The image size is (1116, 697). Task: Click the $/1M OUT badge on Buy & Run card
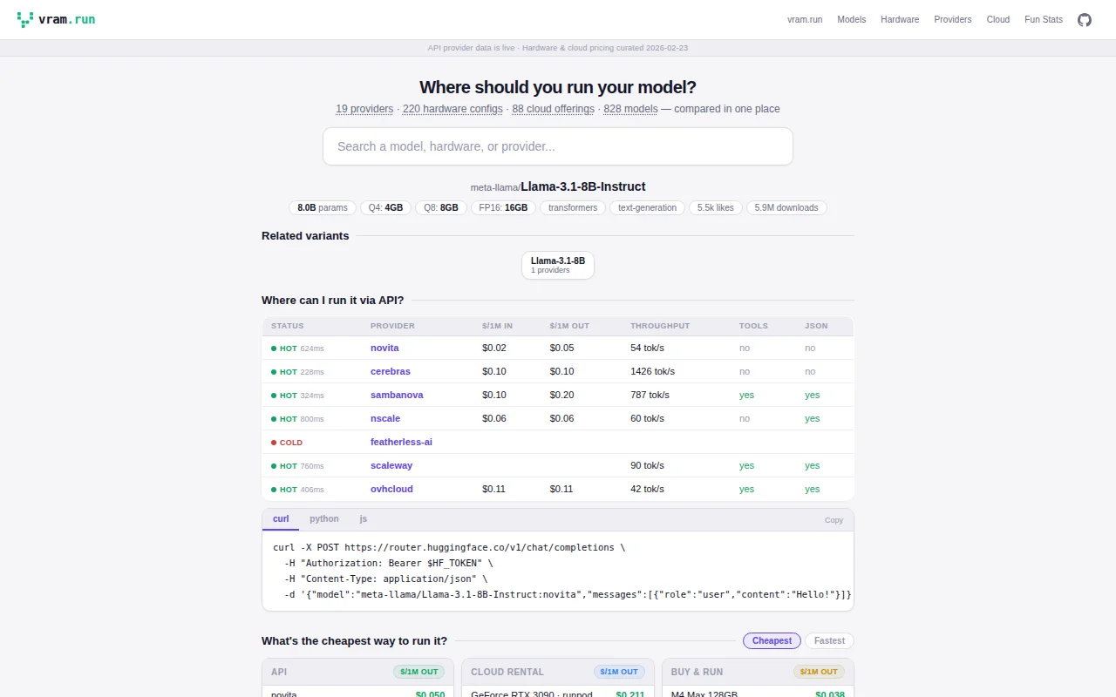point(820,672)
